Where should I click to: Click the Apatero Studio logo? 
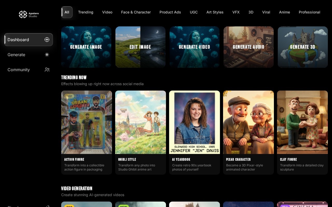coord(29,14)
